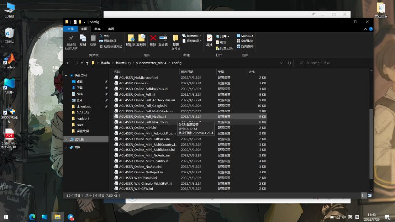Collapse the Quick Access (快速访问) tree node
The image size is (395, 222).
tap(67, 75)
